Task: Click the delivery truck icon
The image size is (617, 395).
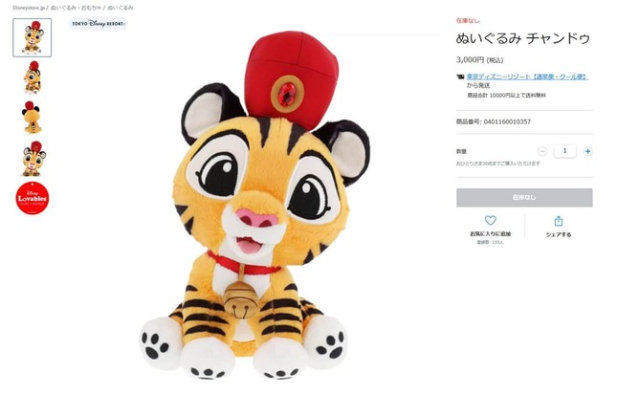Action: [460, 77]
